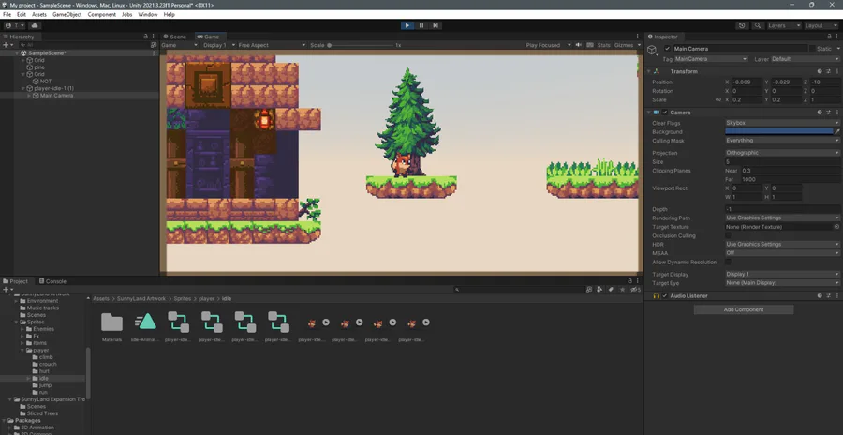
Task: Collapse the player-idle-1 (1) hierarchy item
Action: click(23, 88)
